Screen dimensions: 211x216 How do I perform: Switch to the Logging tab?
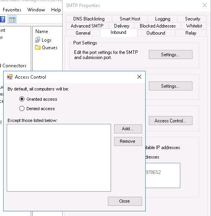pyautogui.click(x=163, y=19)
